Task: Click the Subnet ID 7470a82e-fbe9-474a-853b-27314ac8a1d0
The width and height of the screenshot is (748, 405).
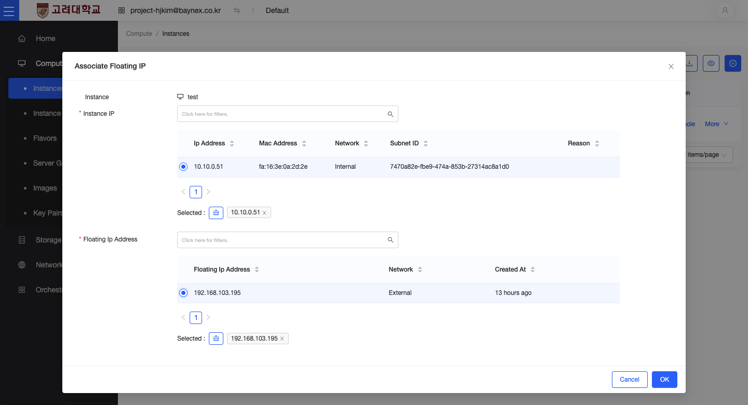Action: (x=449, y=167)
